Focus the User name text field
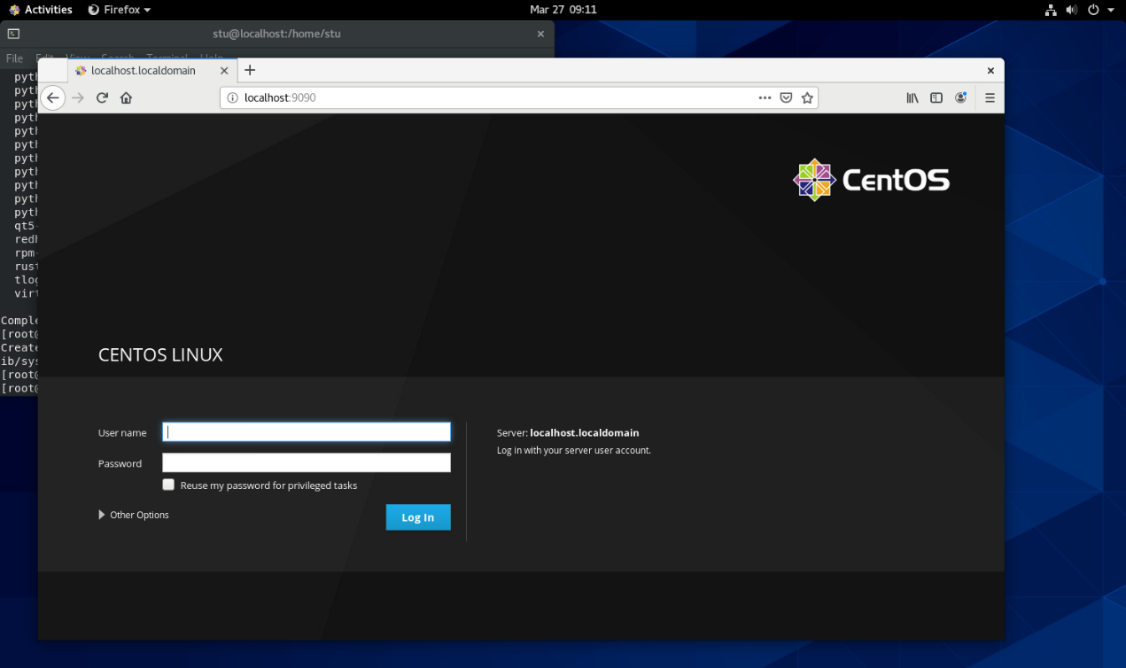Viewport: 1126px width, 668px height. pos(307,431)
